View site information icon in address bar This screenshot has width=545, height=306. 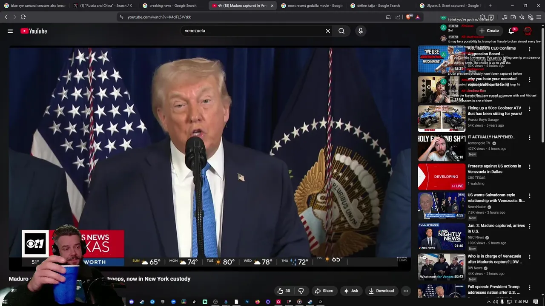click(x=121, y=17)
